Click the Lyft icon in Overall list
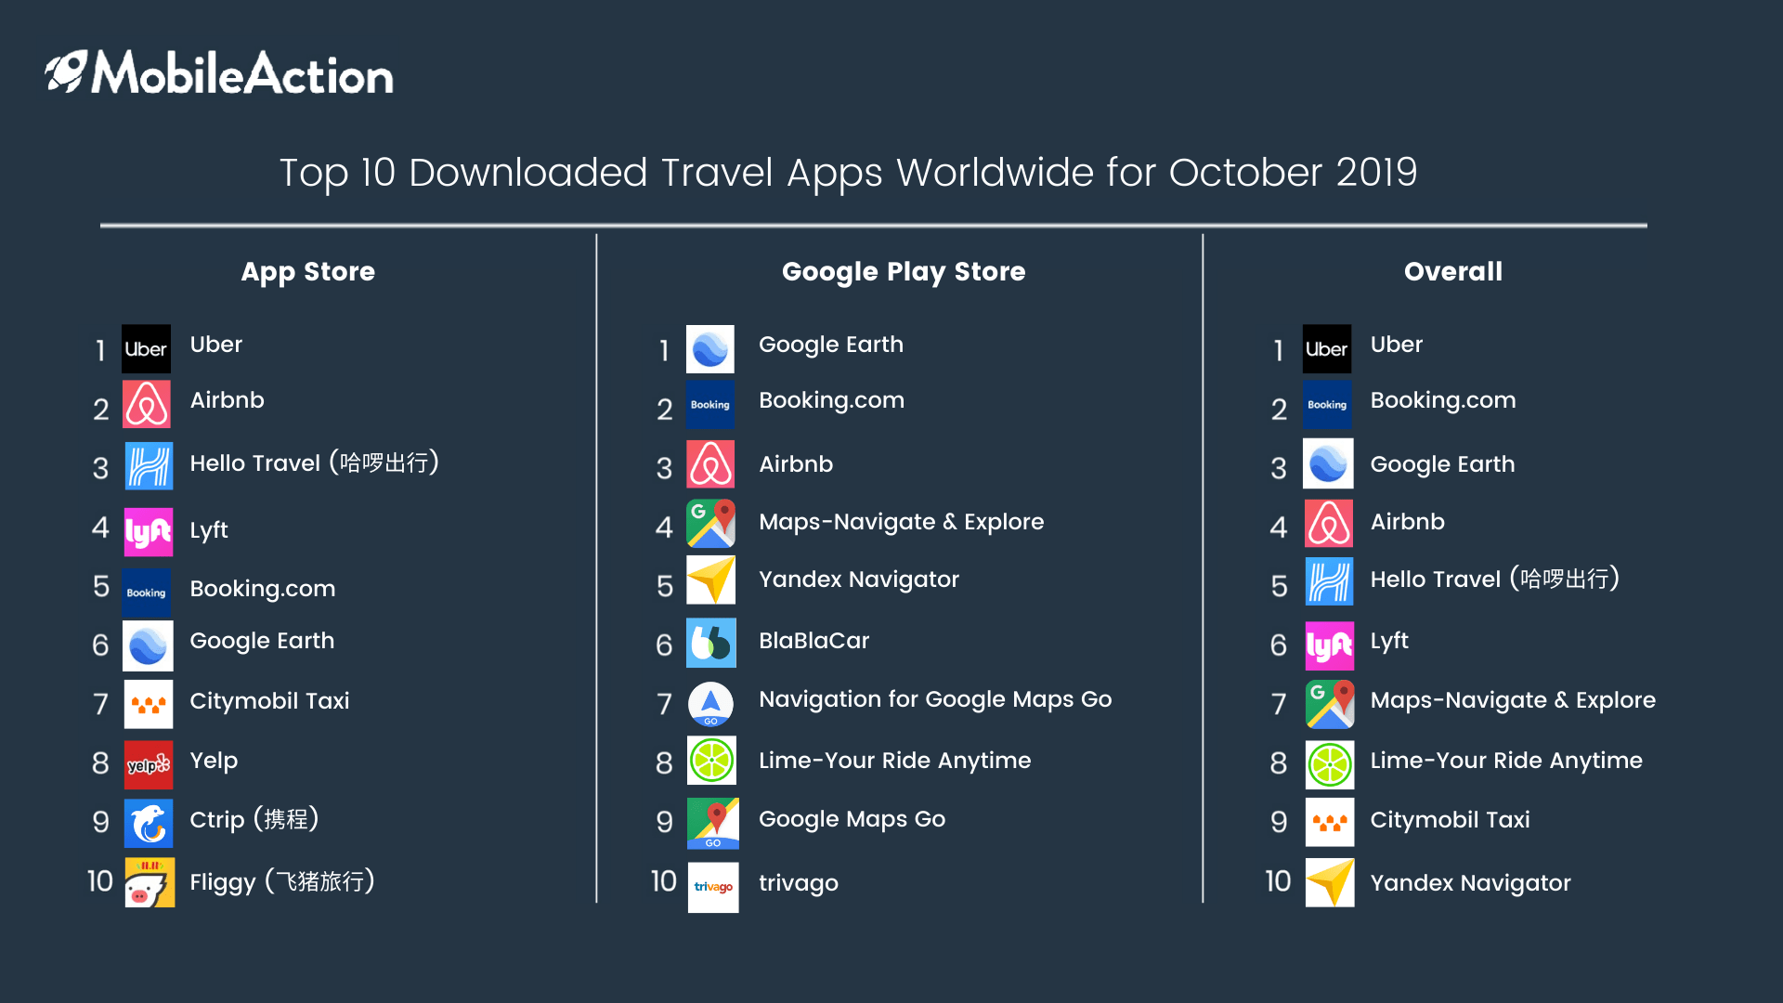Image resolution: width=1783 pixels, height=1003 pixels. pos(1330,645)
